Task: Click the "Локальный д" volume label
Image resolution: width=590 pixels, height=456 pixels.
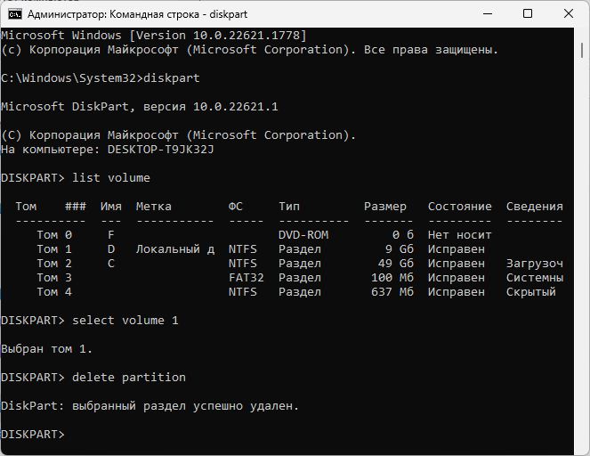Action: tap(174, 249)
